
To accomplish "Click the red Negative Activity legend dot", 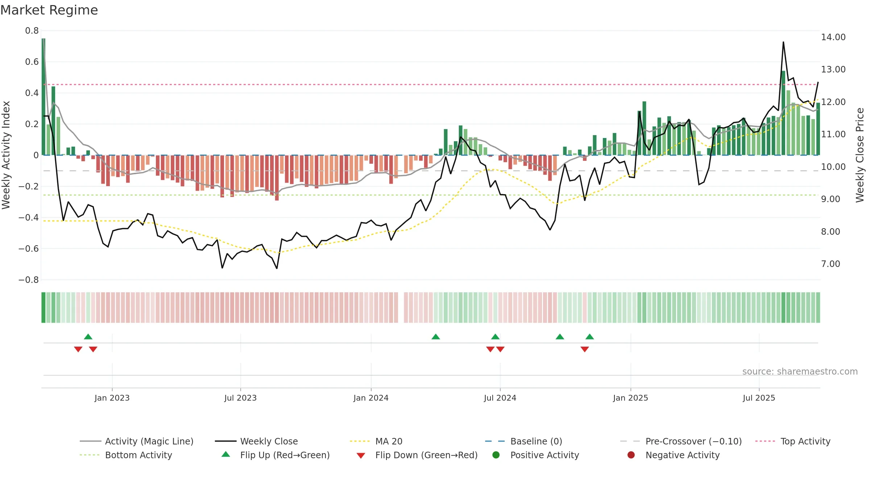I will point(631,455).
